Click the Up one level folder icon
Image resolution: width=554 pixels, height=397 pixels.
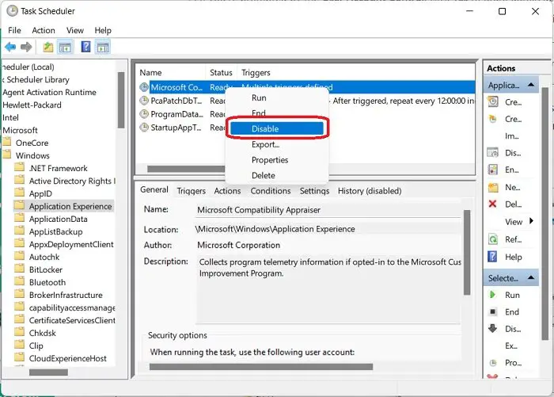tap(48, 47)
